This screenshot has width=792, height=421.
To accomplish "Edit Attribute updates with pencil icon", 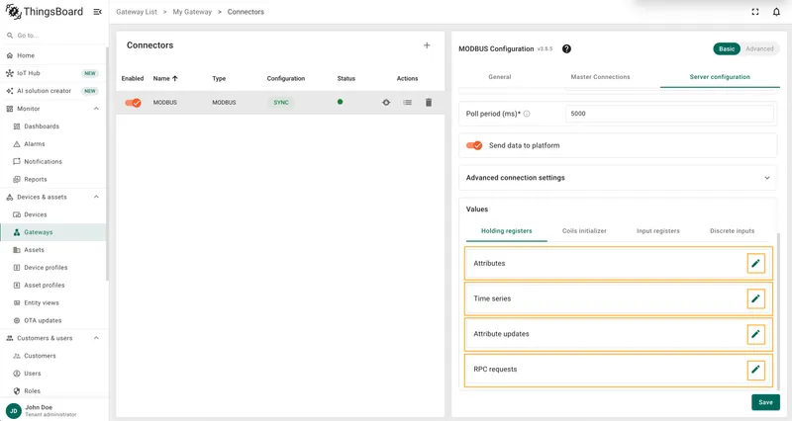I will tap(755, 334).
